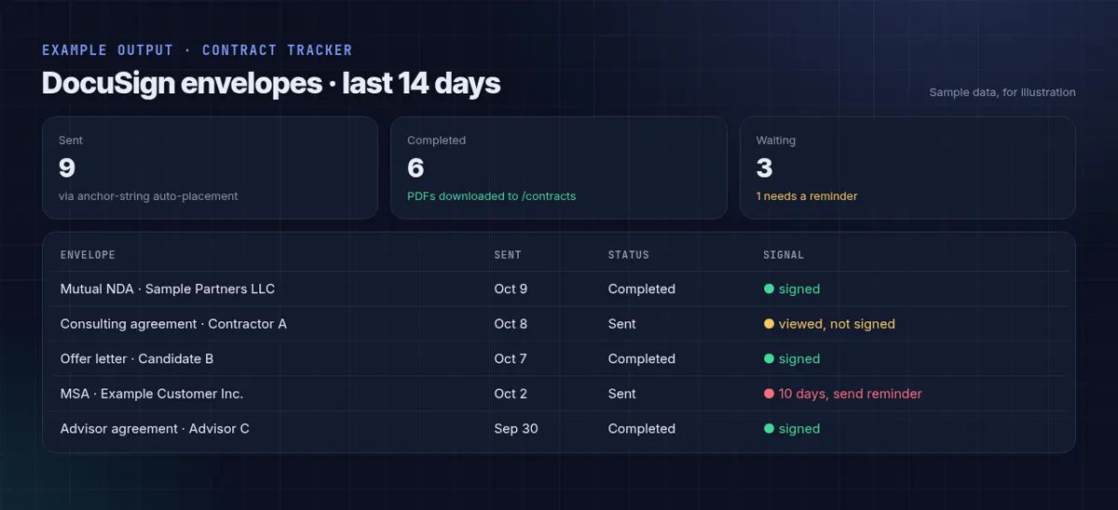Click the STATUS column header
1118x510 pixels.
click(629, 255)
